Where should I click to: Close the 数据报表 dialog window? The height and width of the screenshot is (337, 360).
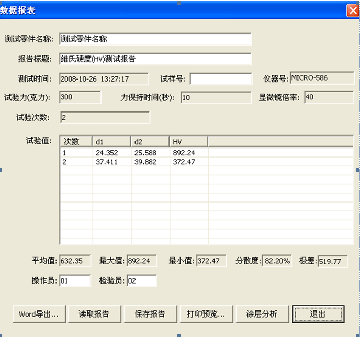[x=352, y=9]
